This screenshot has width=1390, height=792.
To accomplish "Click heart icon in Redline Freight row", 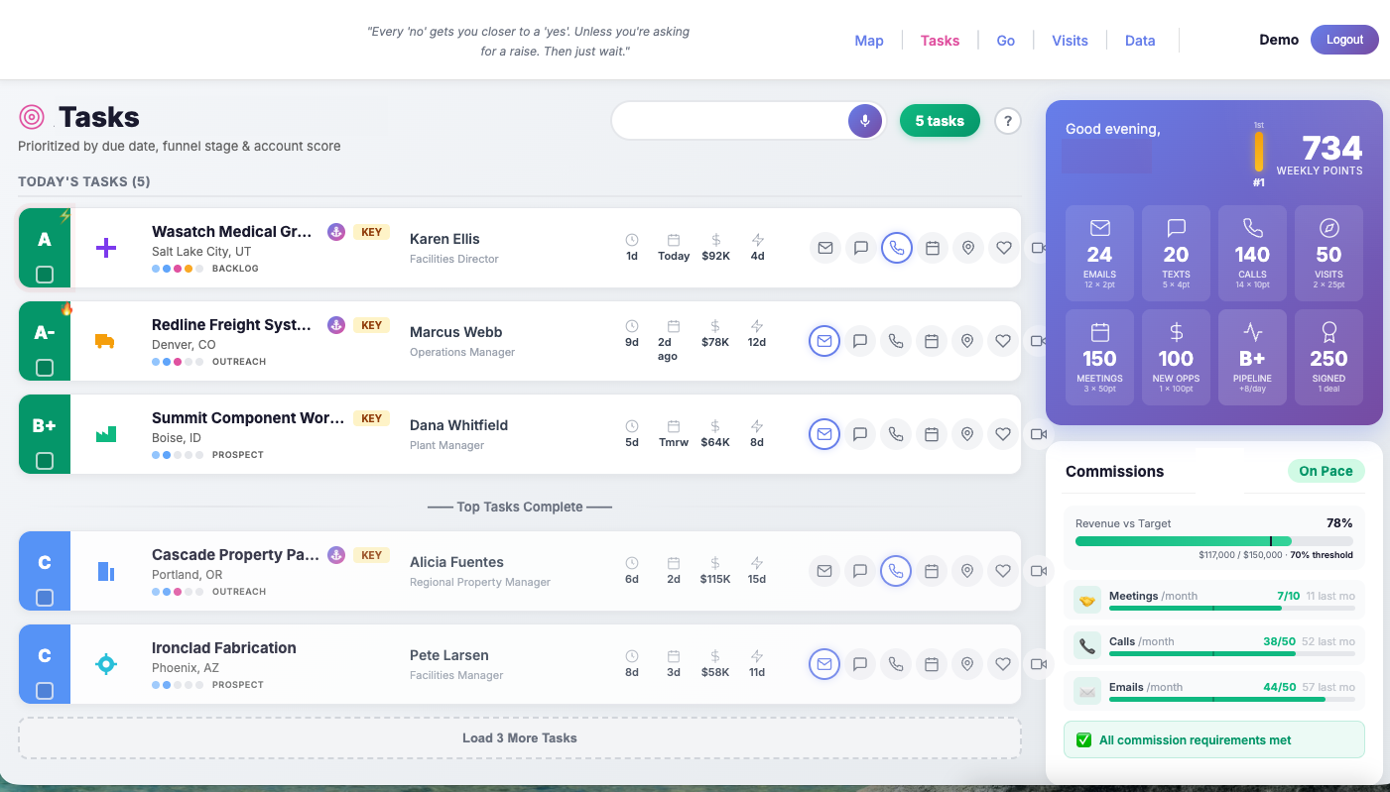I will (1003, 341).
